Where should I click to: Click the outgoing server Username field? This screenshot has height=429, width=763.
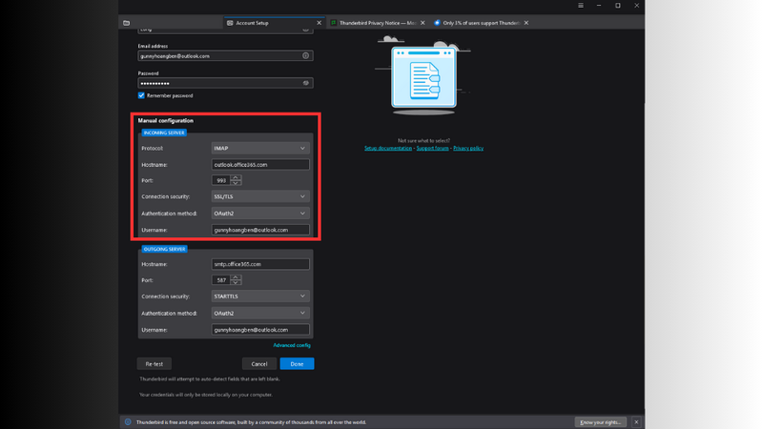(x=260, y=330)
